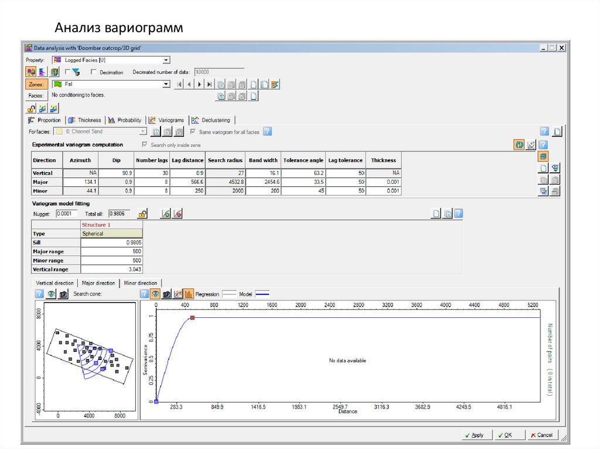600x449 pixels.
Task: Click the camera icon above the variogram plot
Action: [x=166, y=294]
